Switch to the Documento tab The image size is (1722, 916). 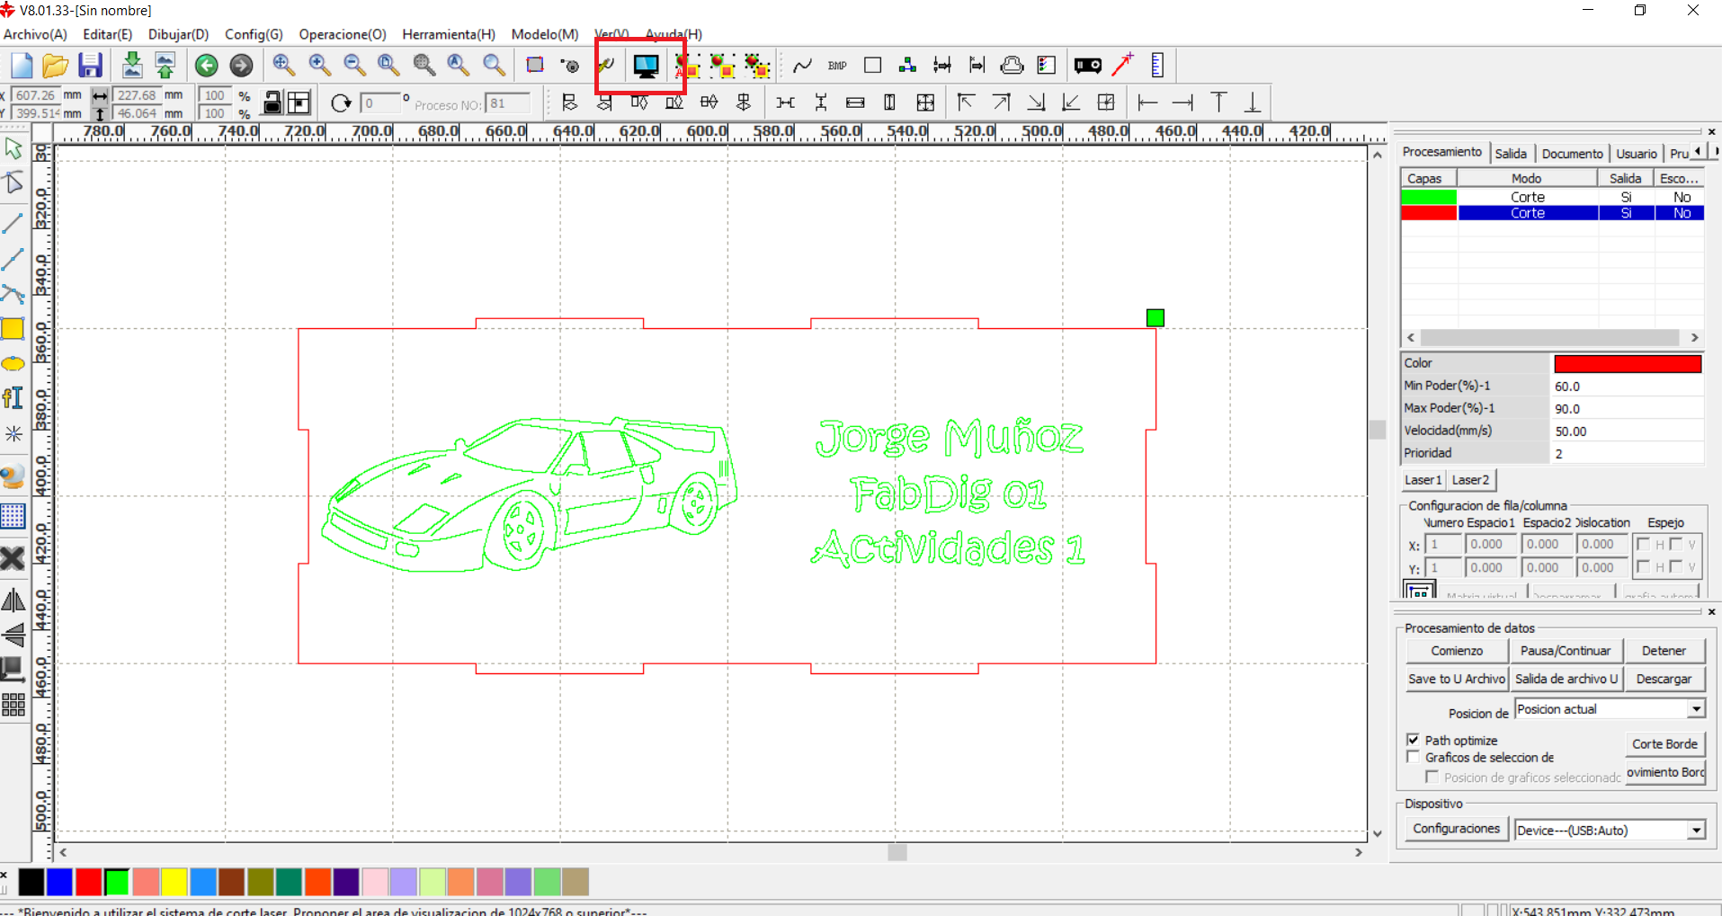(1572, 154)
